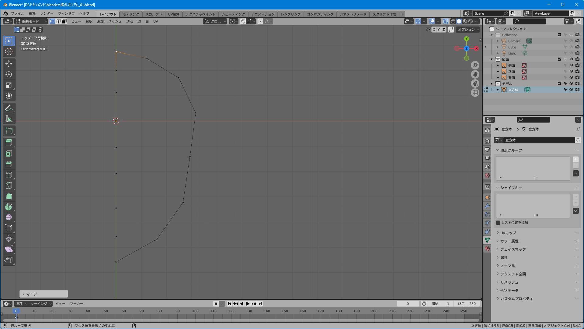Viewport: 584px width, 329px height.
Task: Activate the Knife tool
Action: tap(9, 186)
